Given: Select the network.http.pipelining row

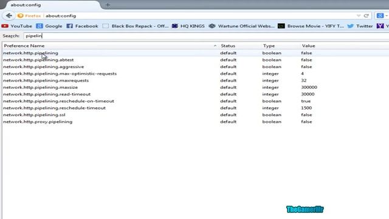Looking at the screenshot, I should (196, 53).
